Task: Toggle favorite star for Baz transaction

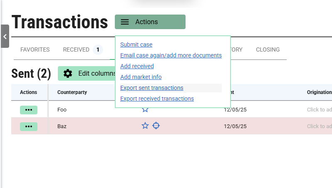Action: coord(145,126)
